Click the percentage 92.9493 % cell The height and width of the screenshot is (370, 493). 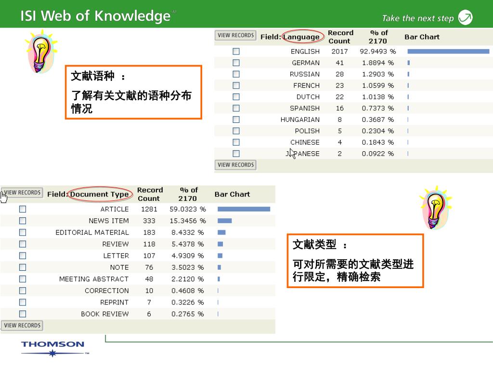pyautogui.click(x=377, y=51)
